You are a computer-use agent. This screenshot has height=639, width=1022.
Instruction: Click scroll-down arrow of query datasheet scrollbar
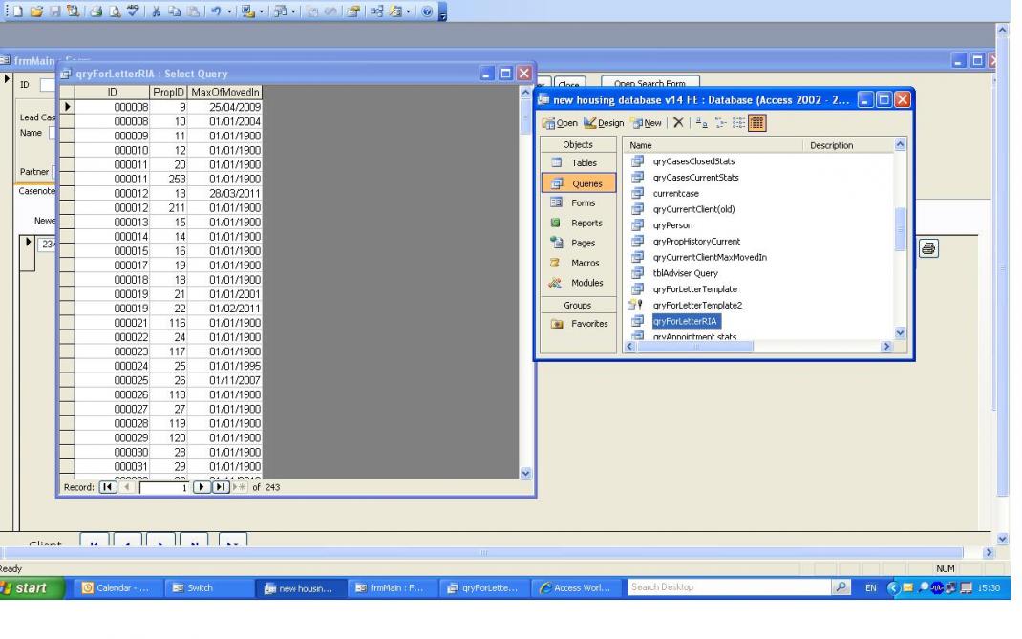tap(526, 474)
